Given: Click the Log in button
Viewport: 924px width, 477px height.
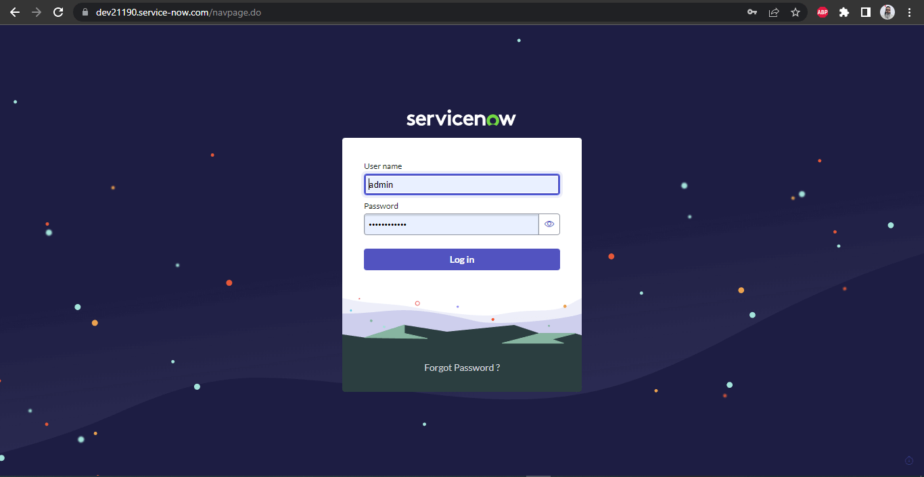Looking at the screenshot, I should tap(461, 259).
